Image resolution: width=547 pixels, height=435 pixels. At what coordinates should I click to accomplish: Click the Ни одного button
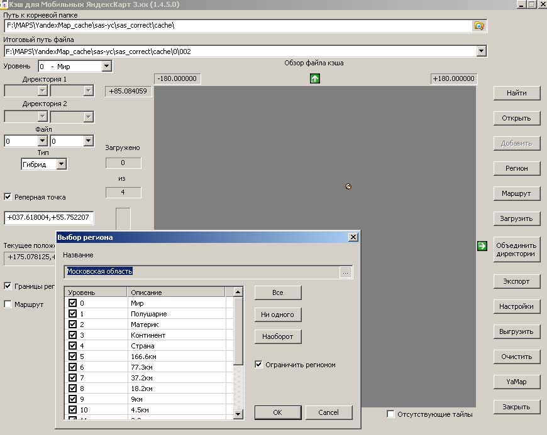click(x=277, y=314)
